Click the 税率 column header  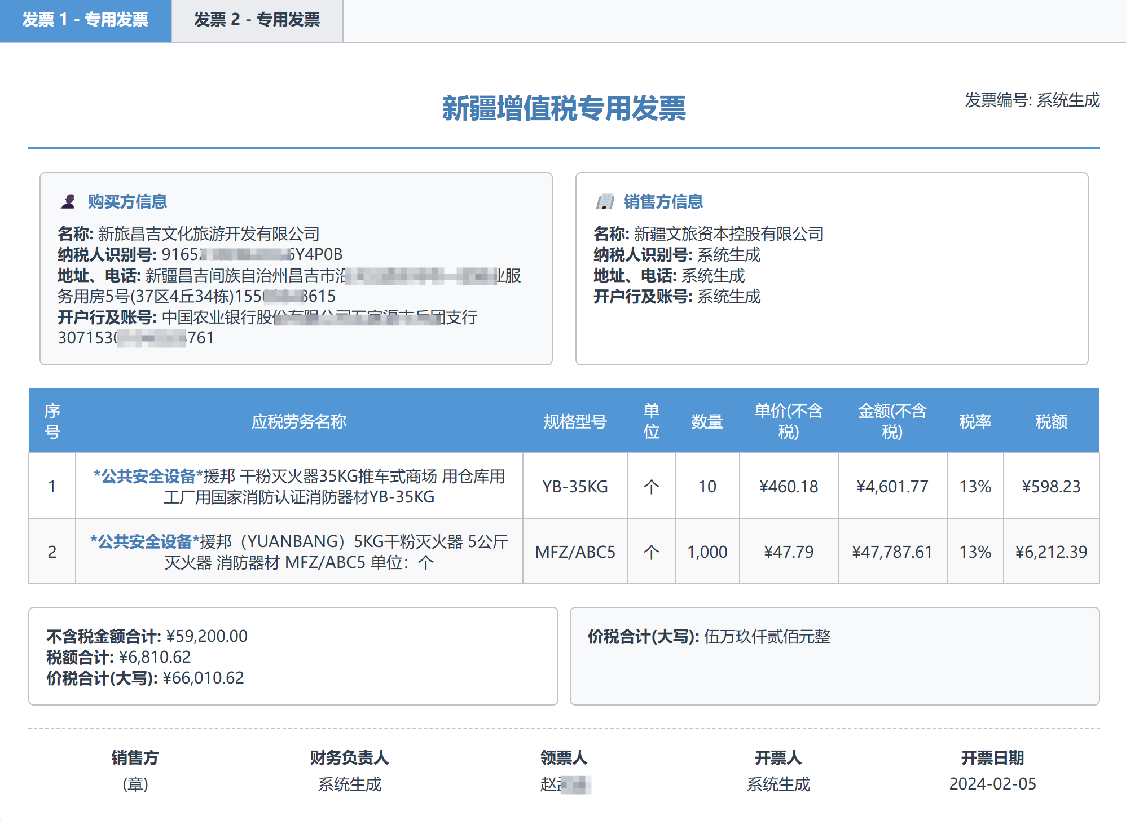(x=975, y=421)
